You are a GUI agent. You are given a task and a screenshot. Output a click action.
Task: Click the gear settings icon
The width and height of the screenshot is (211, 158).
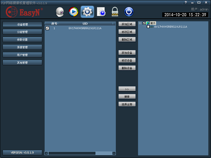(87, 12)
